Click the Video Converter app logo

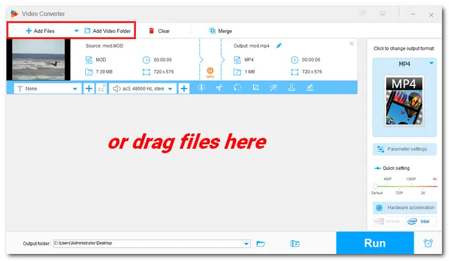coord(14,13)
